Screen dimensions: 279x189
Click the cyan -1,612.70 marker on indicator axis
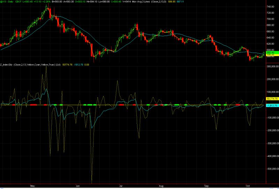(272, 106)
